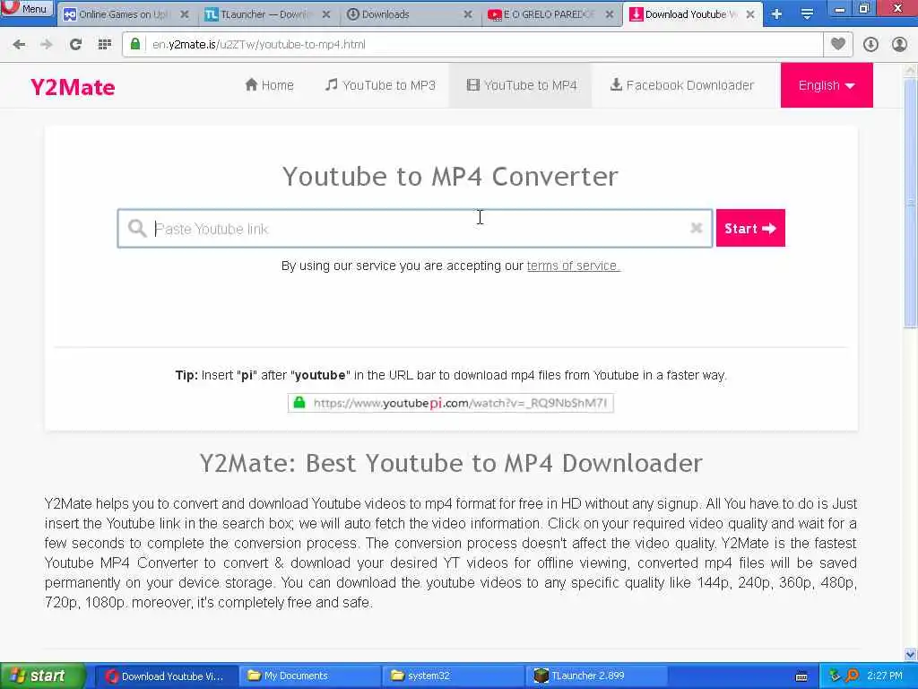Open a new tab with plus icon
The width and height of the screenshot is (918, 689).
(776, 14)
